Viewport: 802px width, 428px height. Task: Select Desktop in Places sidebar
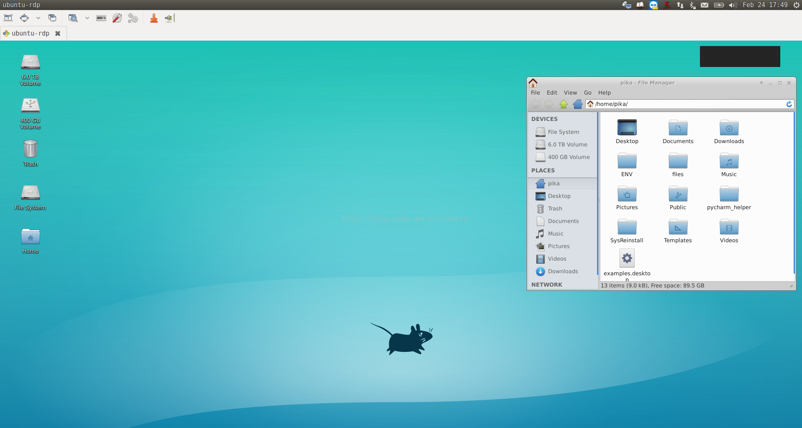coord(563,196)
